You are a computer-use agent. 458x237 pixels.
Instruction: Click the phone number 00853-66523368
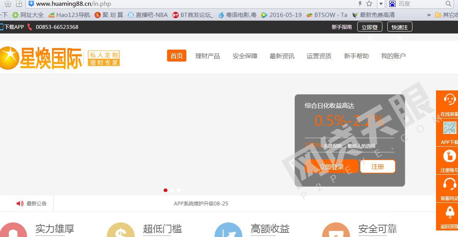57,27
